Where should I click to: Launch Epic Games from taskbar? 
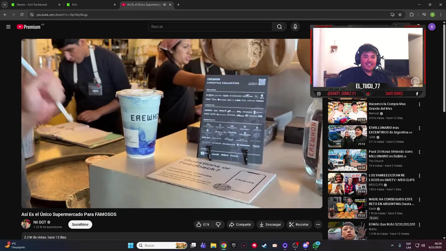pos(234,245)
